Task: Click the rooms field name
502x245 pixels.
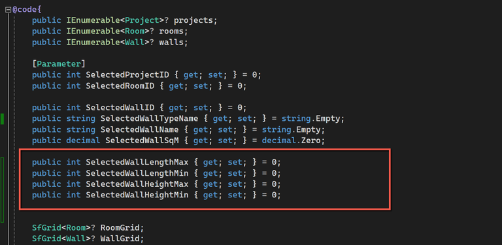Action: (171, 31)
